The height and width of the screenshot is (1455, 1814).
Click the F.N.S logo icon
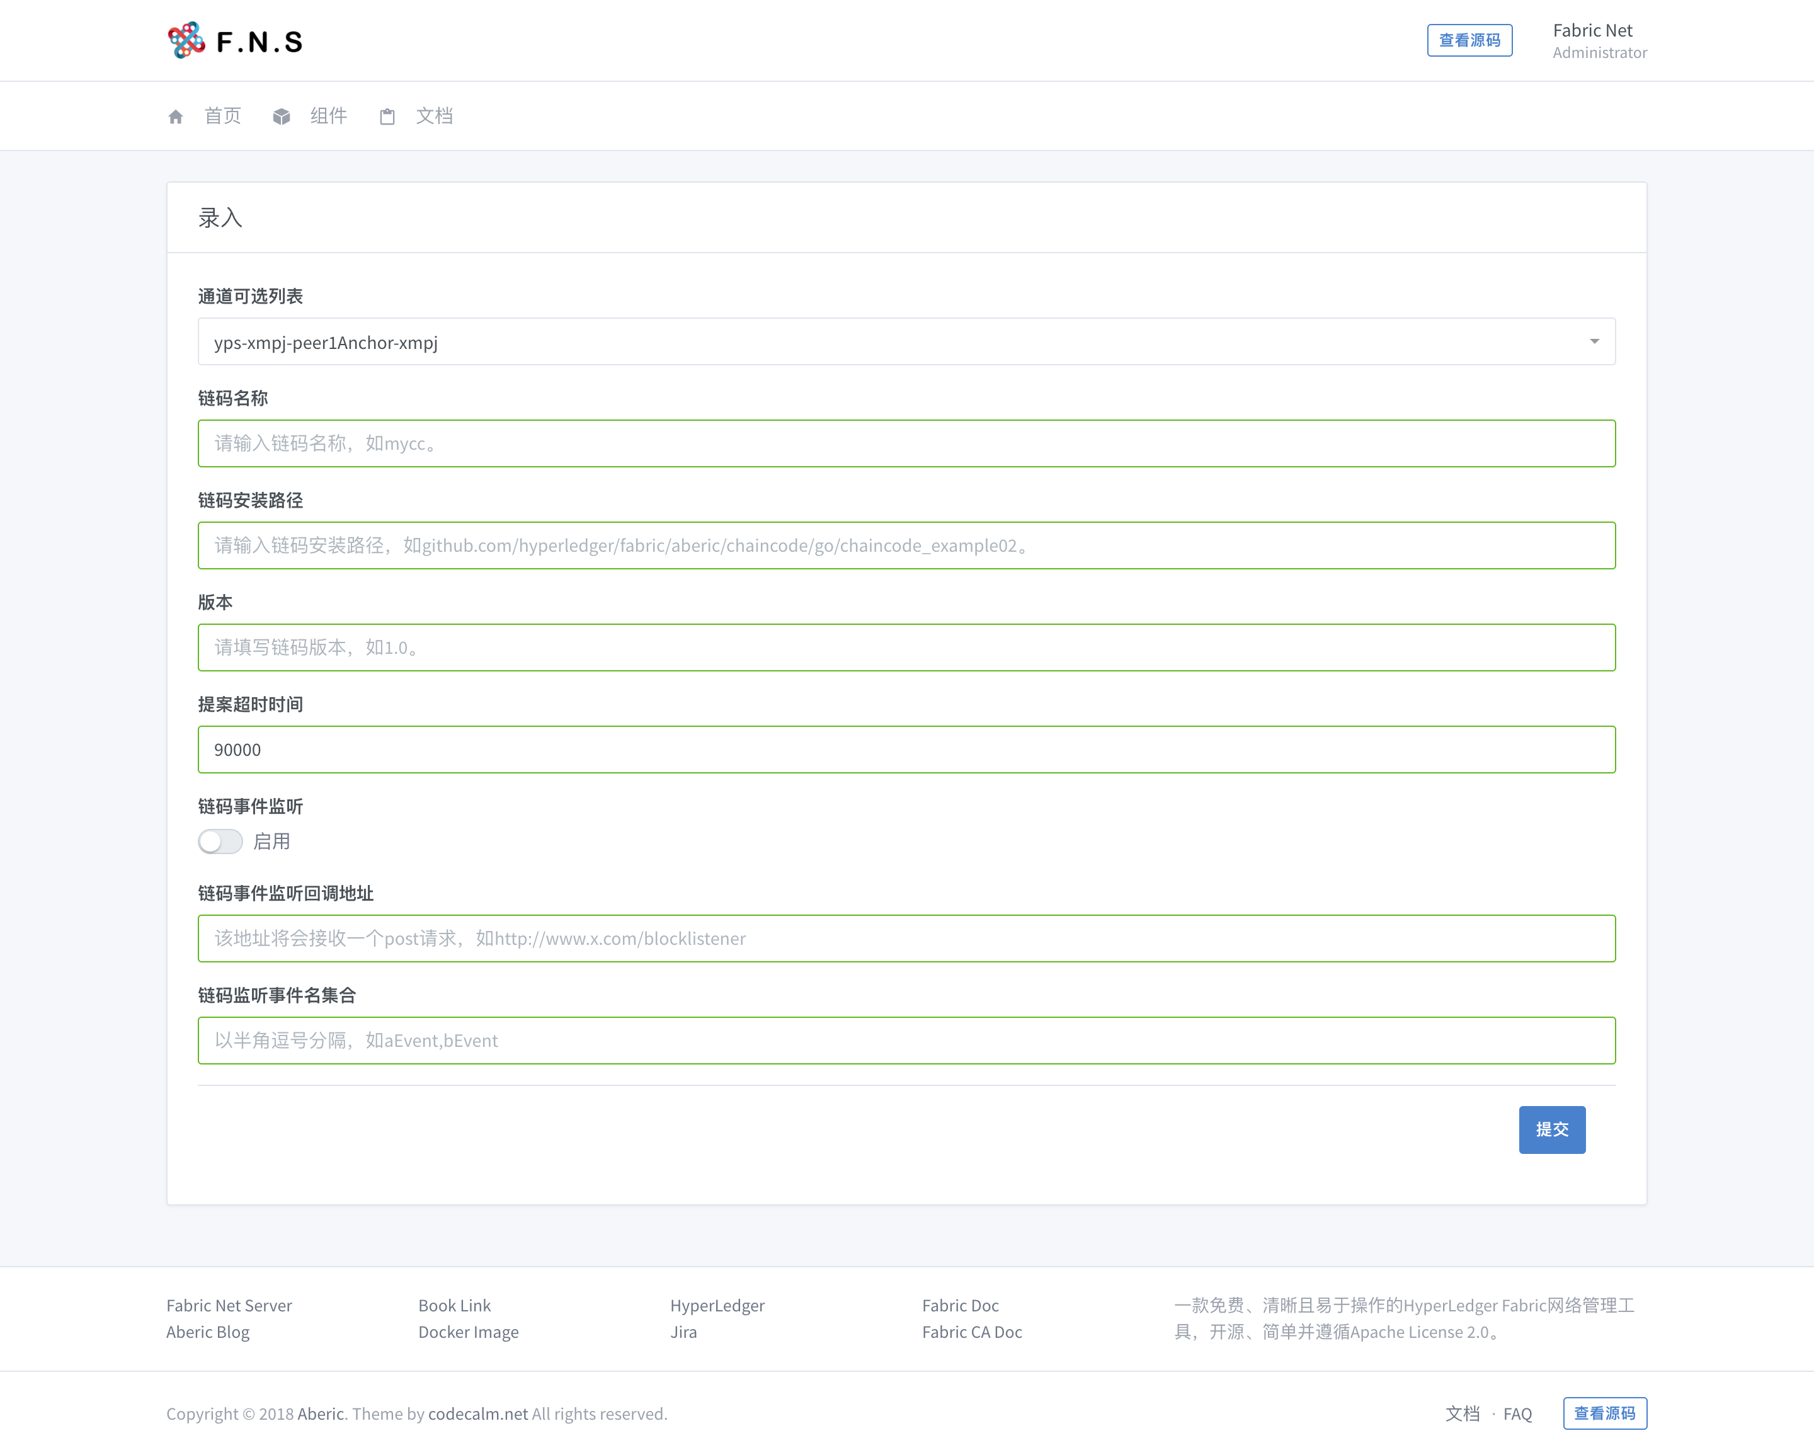click(x=186, y=40)
